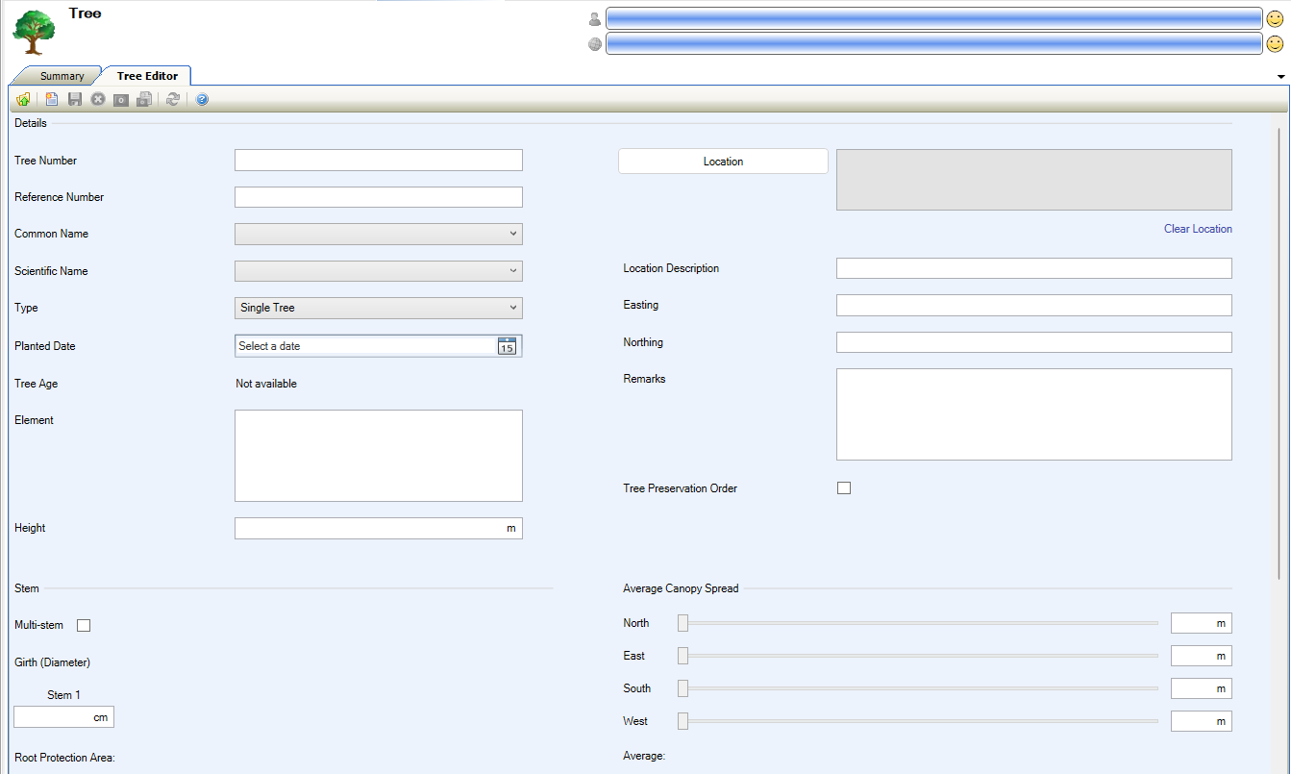
Task: Click the new tree record toolbar icon
Action: [x=52, y=99]
